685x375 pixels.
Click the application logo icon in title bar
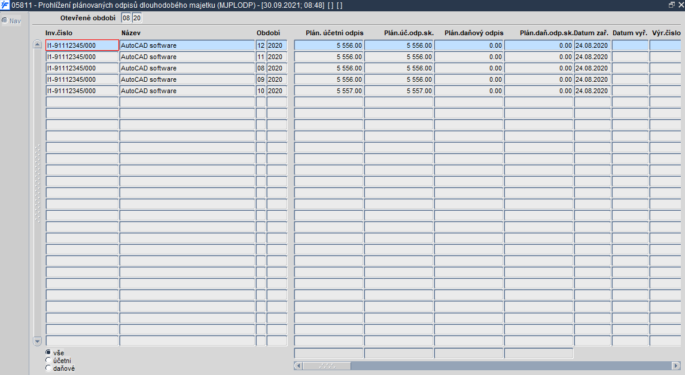point(5,5)
